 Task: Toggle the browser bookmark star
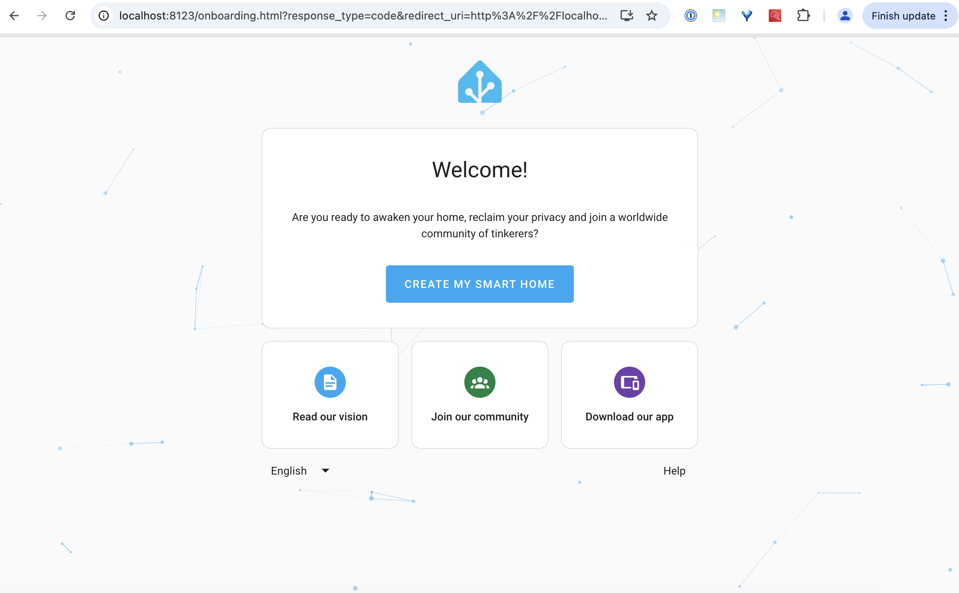click(652, 15)
